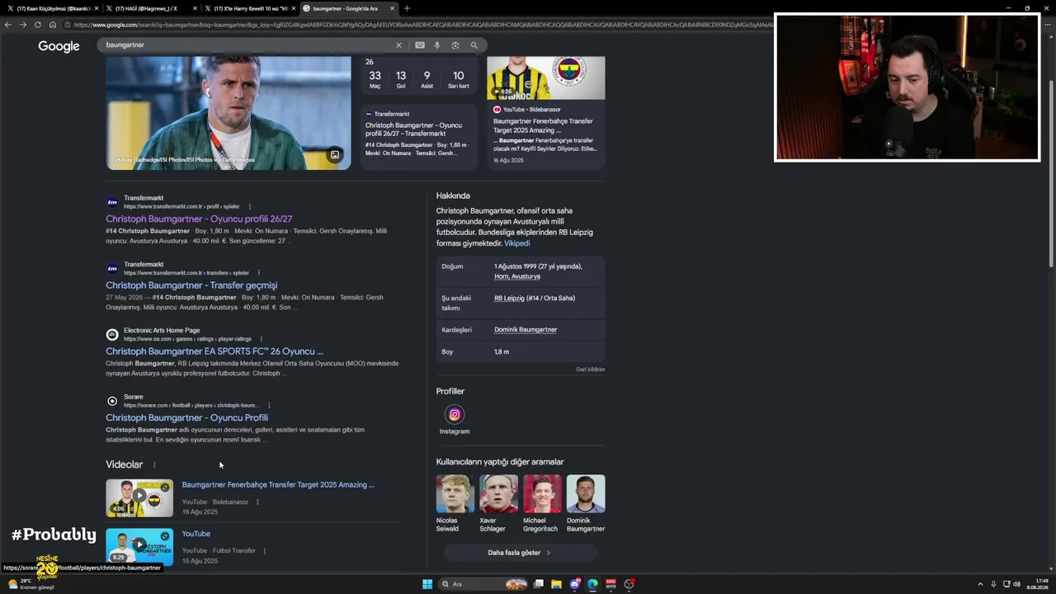The image size is (1056, 594).
Task: Clear the baumgartner search query
Action: click(x=398, y=45)
